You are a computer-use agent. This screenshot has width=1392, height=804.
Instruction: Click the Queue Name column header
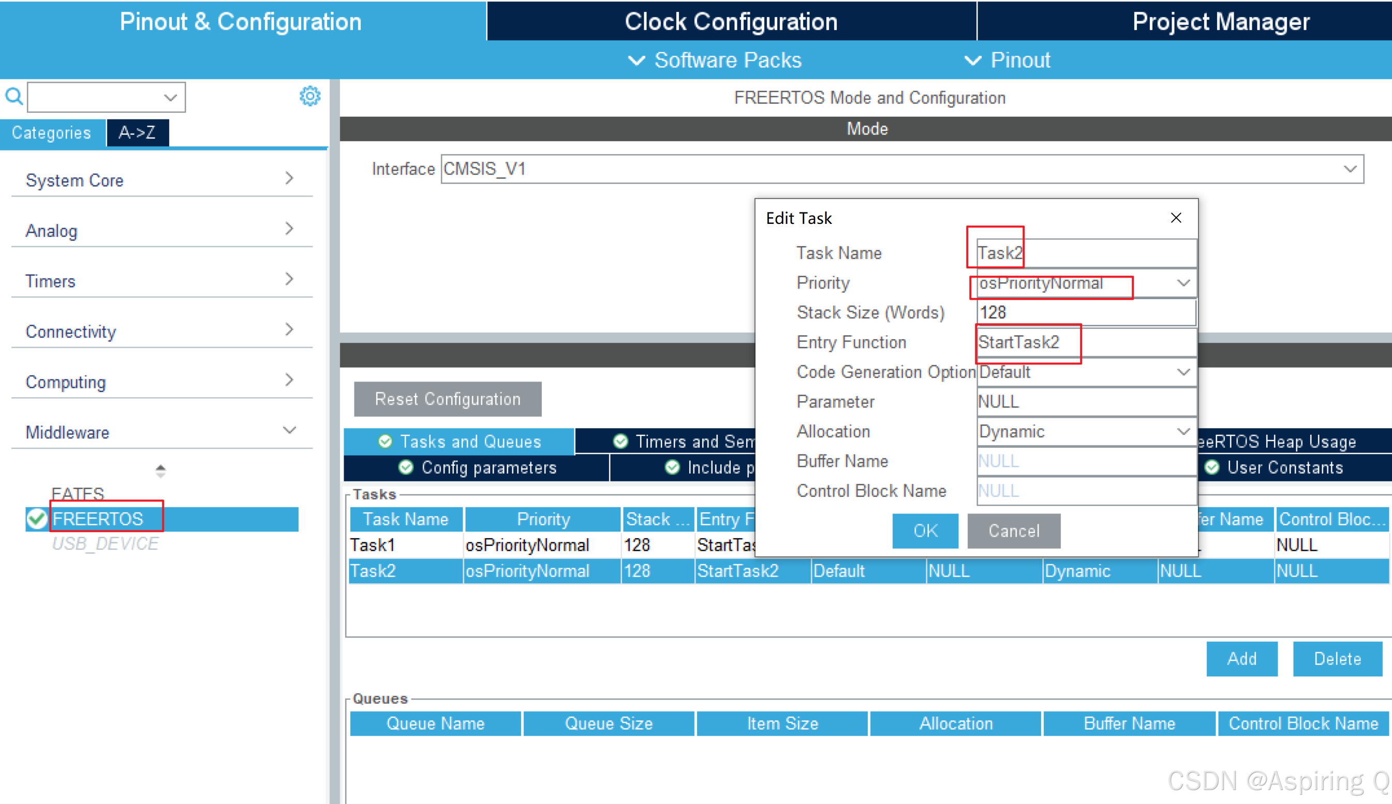[x=435, y=723]
